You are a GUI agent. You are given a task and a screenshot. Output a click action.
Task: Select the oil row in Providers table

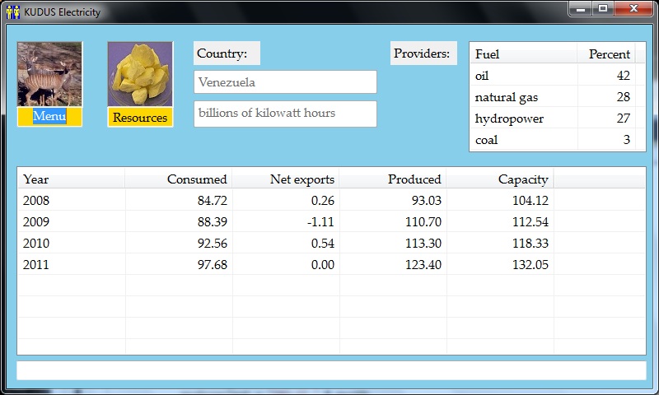coord(558,75)
